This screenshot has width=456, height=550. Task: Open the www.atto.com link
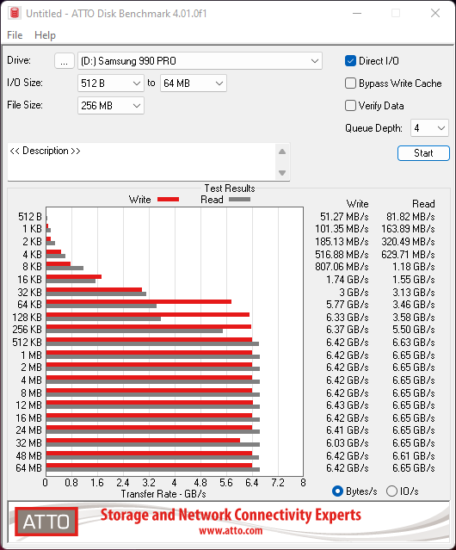pyautogui.click(x=231, y=530)
